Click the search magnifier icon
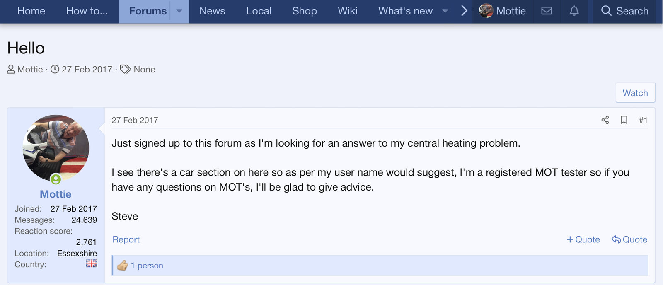 (606, 11)
